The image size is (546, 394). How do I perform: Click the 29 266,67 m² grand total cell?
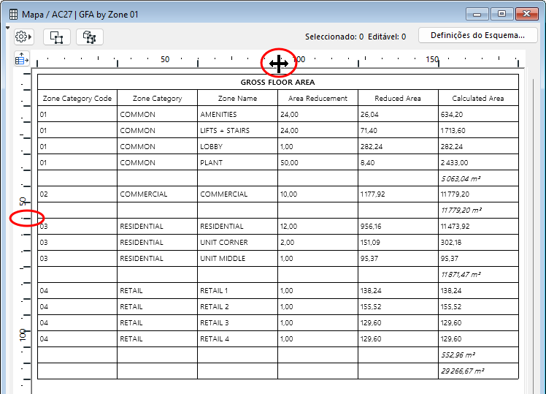(478, 371)
